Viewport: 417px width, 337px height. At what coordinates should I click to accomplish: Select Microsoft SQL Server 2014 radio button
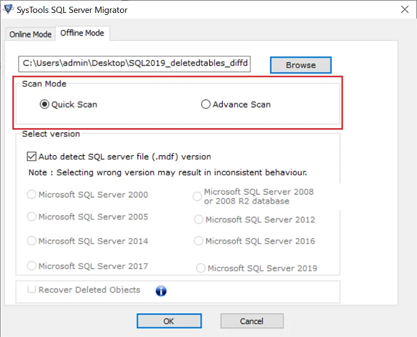point(31,241)
